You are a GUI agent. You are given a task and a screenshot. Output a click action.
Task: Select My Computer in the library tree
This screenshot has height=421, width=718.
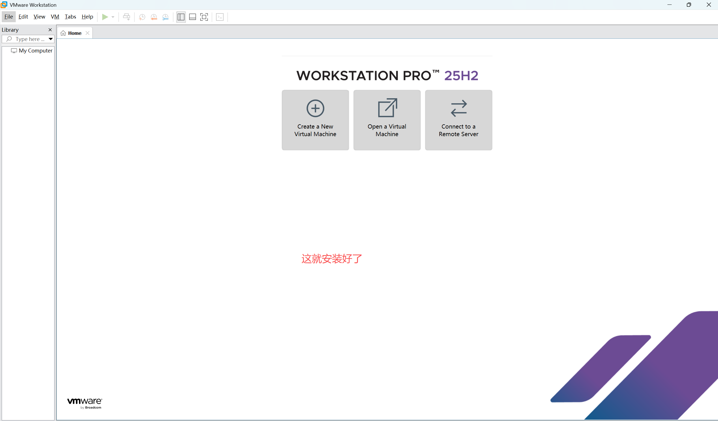[x=35, y=51]
